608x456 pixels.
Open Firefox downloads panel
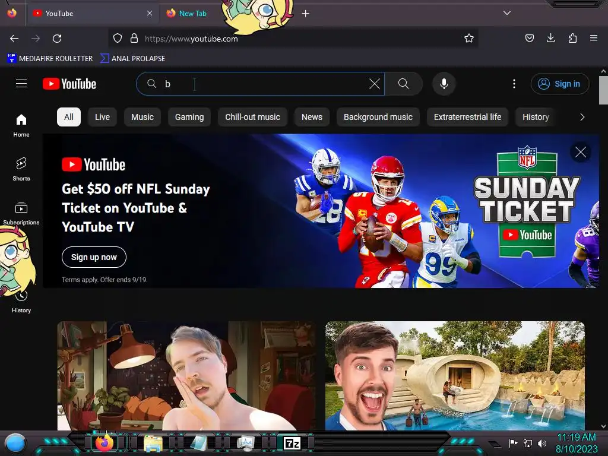[550, 38]
